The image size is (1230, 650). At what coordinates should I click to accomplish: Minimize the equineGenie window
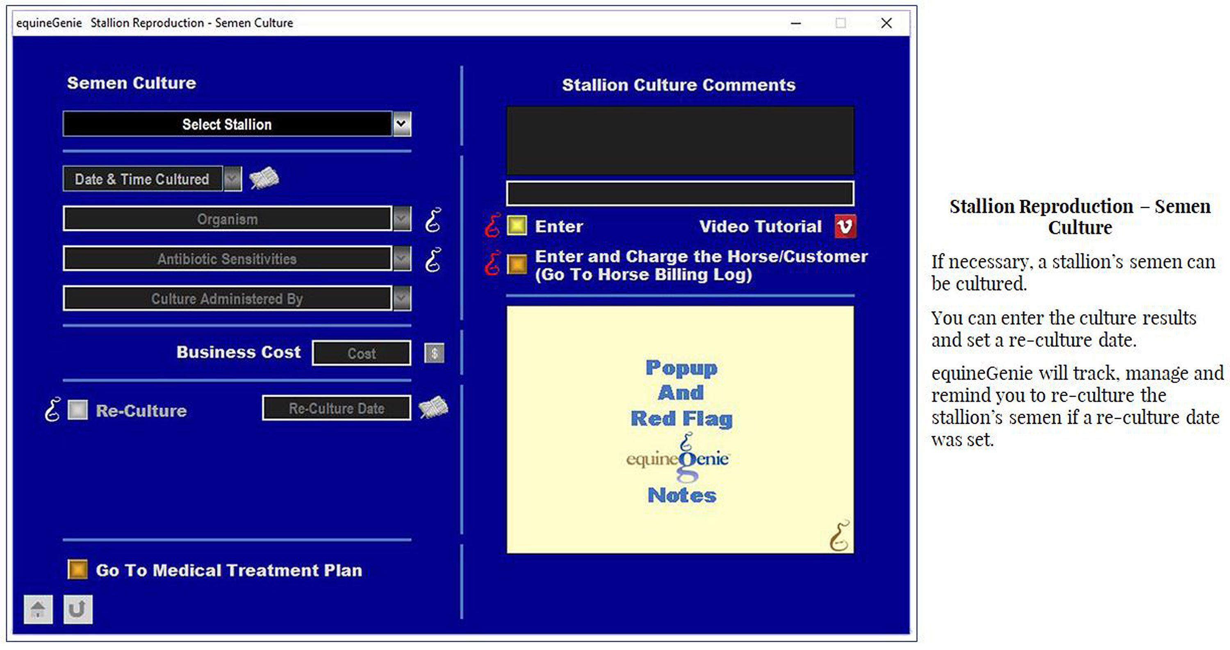pos(795,23)
